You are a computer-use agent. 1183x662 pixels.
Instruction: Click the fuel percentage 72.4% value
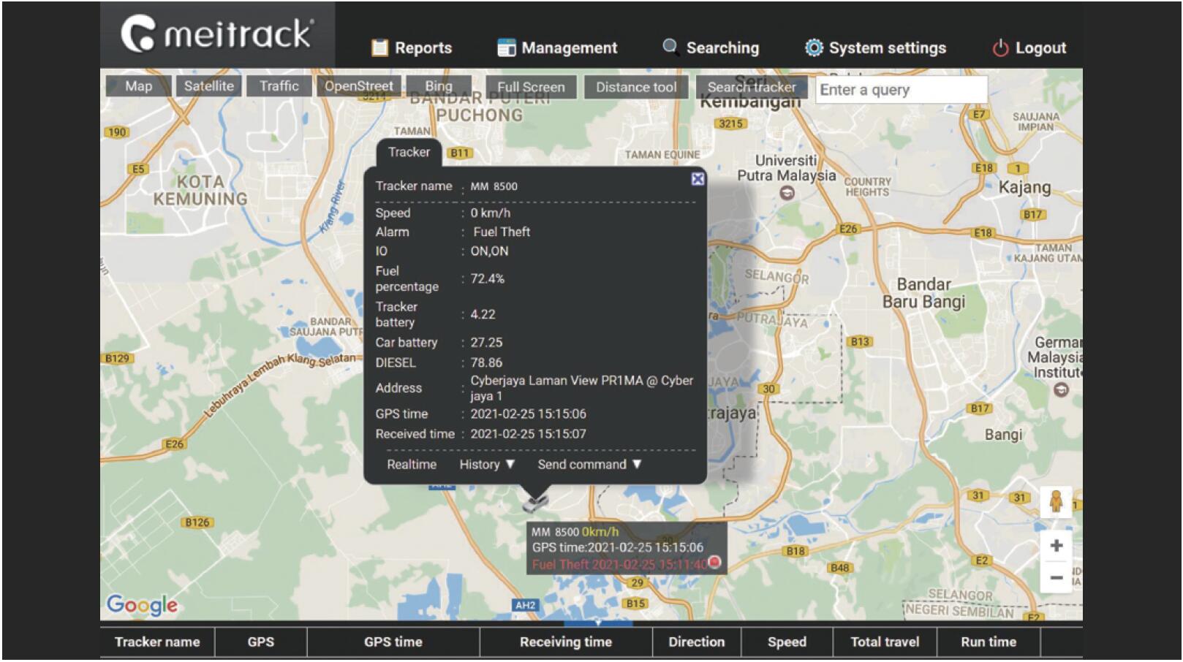[x=487, y=278]
